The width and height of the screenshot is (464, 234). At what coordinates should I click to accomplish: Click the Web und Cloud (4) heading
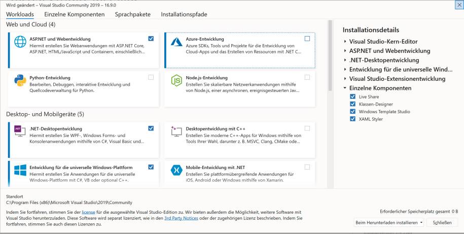(31, 24)
